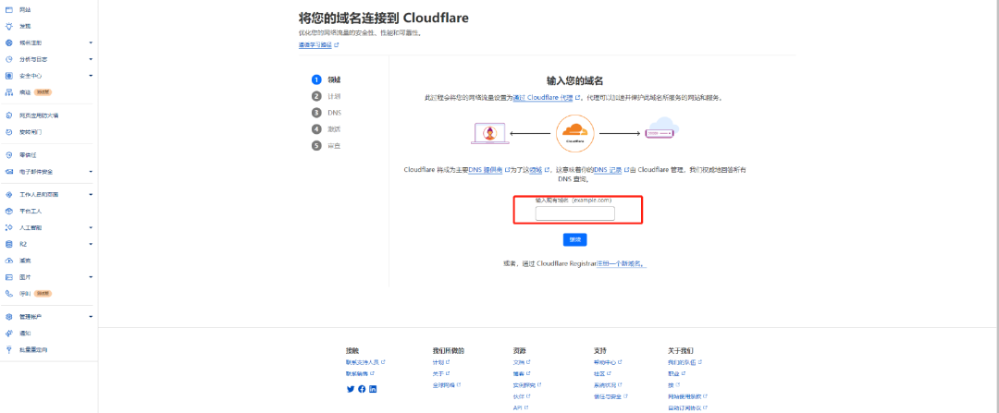This screenshot has width=999, height=413.
Task: Select step 4 in the setup stepper
Action: click(x=327, y=129)
